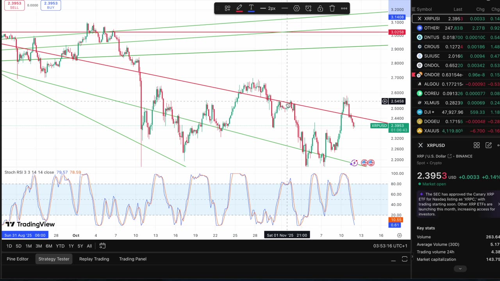The image size is (500, 281).
Task: Select the DOGEU row in watchlist
Action: (x=456, y=122)
